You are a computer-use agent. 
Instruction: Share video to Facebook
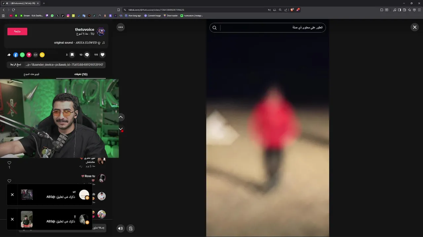[16, 55]
